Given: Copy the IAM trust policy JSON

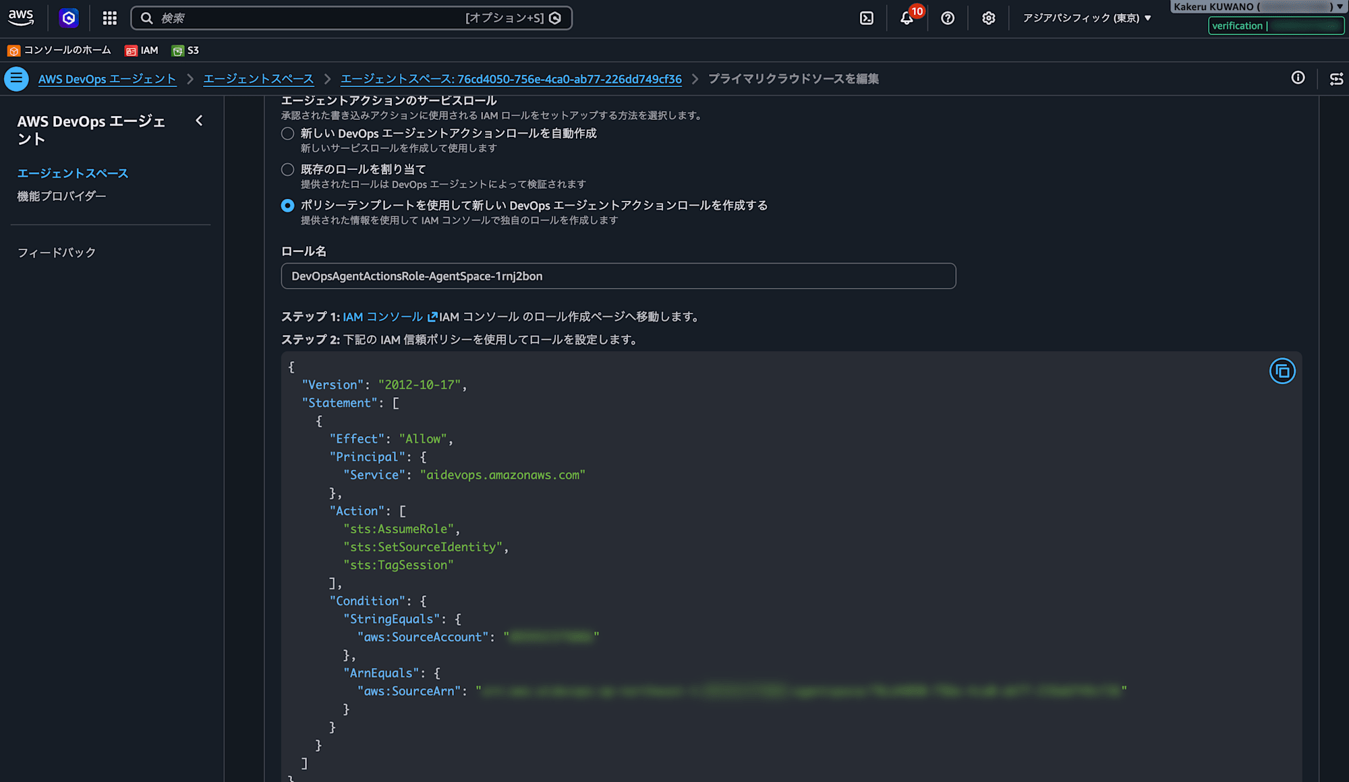Looking at the screenshot, I should point(1282,371).
